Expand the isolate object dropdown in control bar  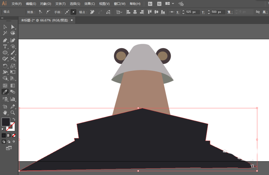coord(119,12)
